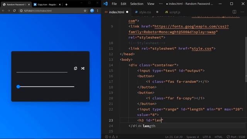Click the copy icon in password card

pos(76,68)
